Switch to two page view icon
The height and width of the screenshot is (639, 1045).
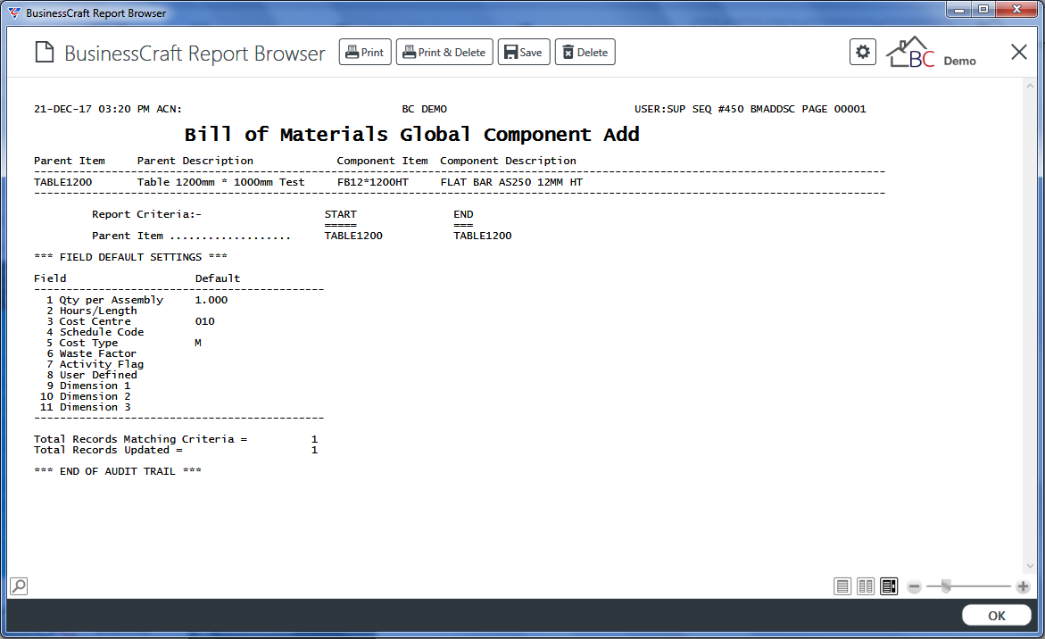(866, 586)
